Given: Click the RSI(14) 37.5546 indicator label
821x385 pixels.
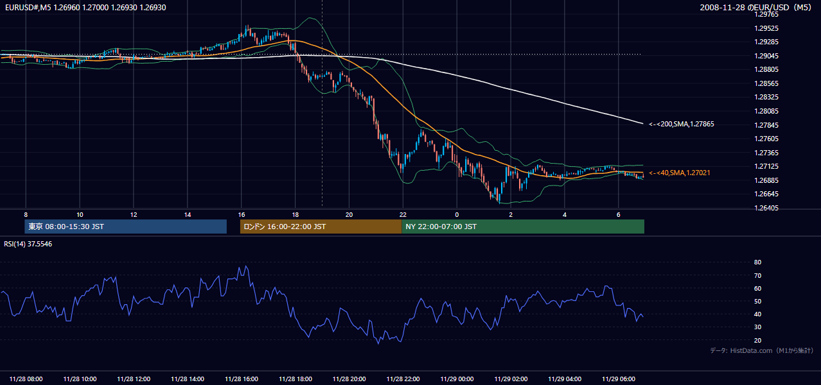Looking at the screenshot, I should click(28, 244).
